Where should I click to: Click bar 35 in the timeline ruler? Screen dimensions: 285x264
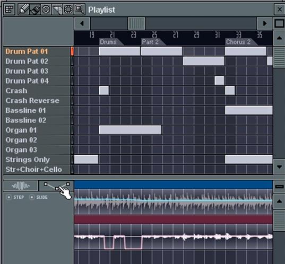260,34
